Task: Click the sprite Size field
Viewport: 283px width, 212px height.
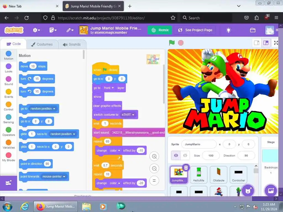Action: [x=211, y=155]
